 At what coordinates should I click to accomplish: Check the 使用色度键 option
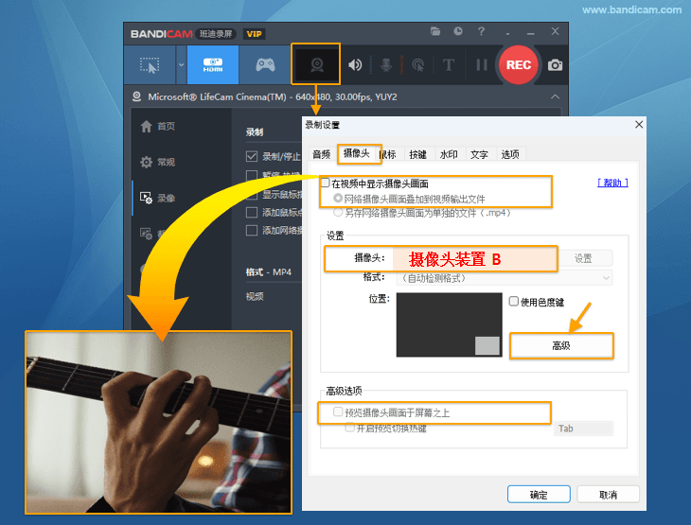click(514, 302)
